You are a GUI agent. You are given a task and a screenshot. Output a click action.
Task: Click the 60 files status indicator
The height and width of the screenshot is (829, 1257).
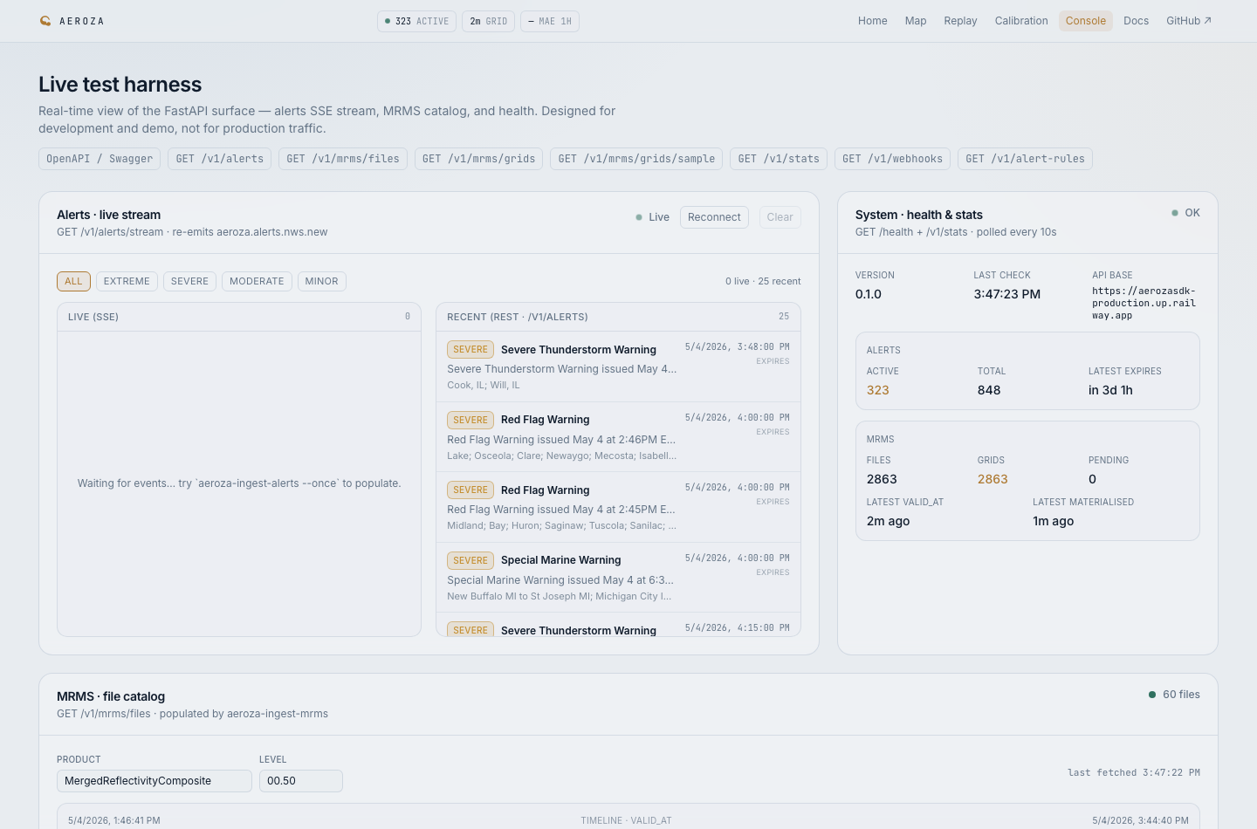pyautogui.click(x=1174, y=695)
